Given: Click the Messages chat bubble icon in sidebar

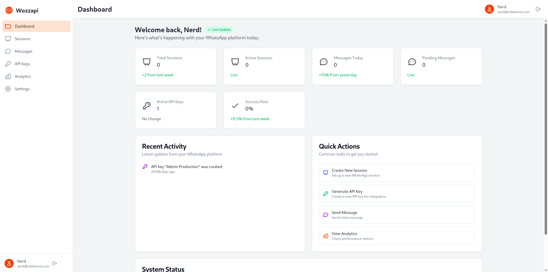Looking at the screenshot, I should [8, 51].
